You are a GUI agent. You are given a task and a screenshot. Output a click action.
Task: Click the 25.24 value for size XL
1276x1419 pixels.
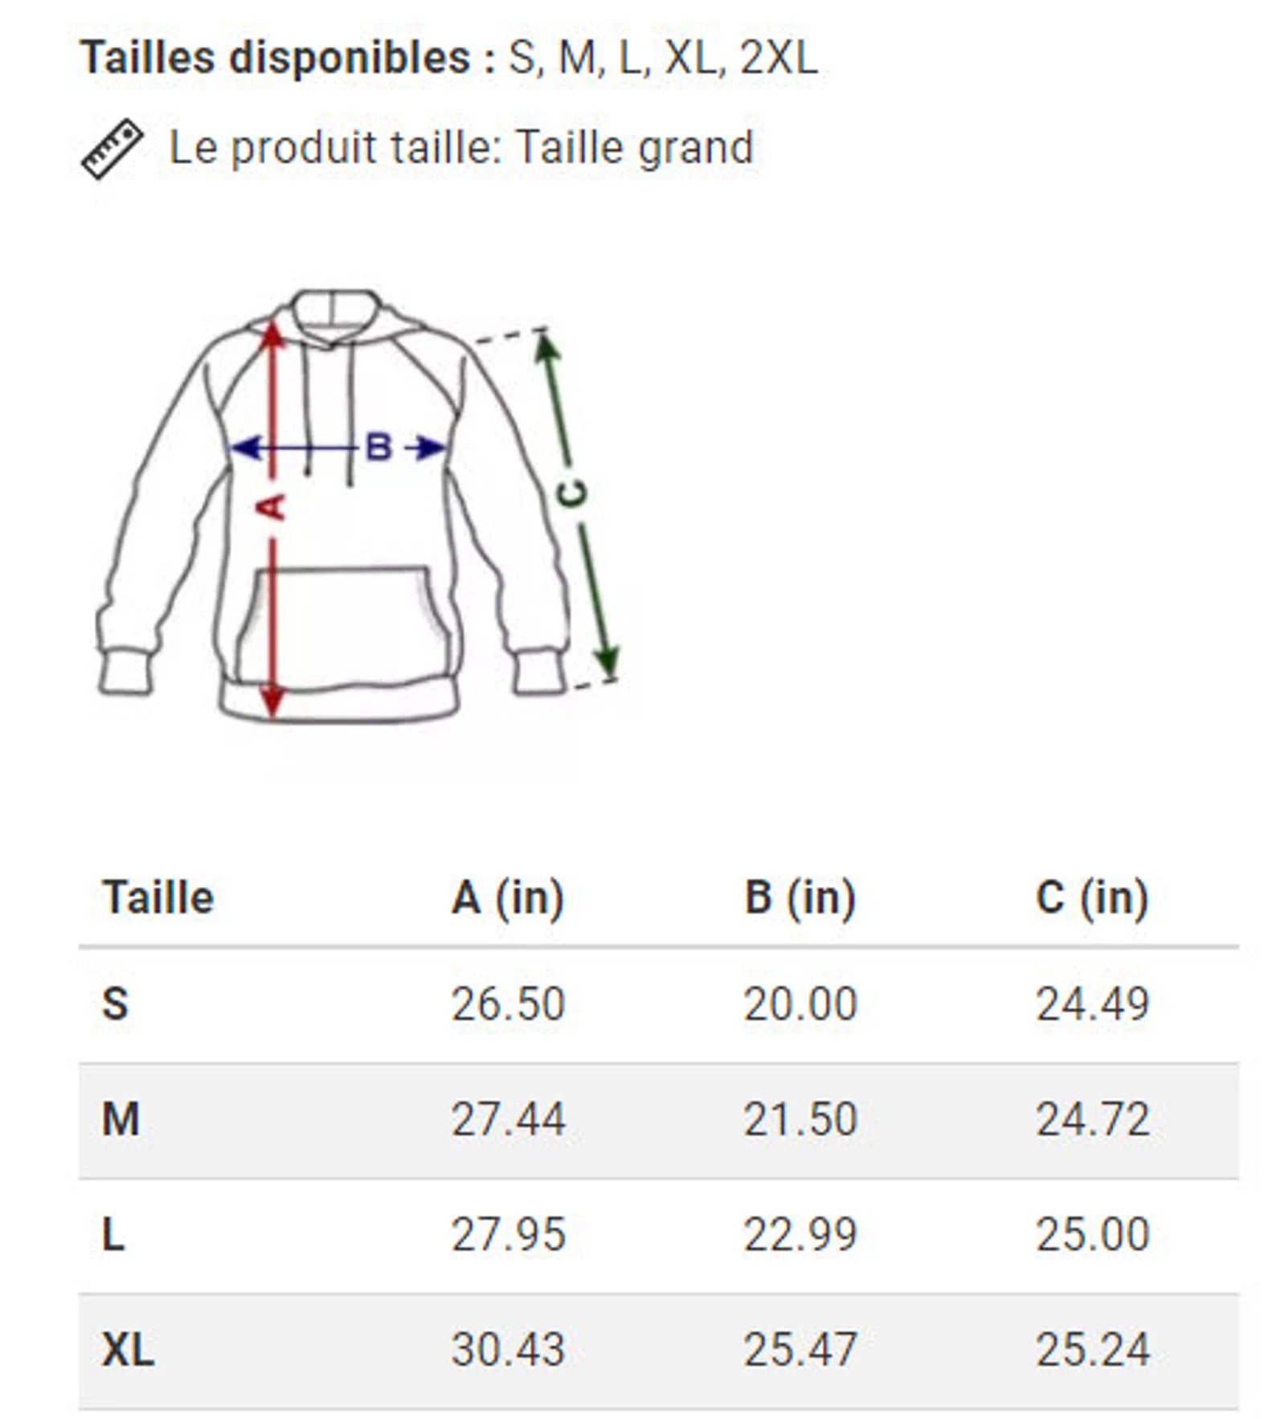click(1092, 1349)
